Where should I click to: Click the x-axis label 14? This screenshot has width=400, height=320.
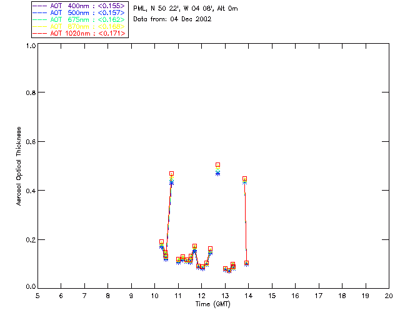point(249,296)
